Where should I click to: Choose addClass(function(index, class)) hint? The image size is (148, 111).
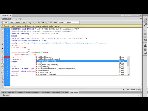tap(81, 59)
